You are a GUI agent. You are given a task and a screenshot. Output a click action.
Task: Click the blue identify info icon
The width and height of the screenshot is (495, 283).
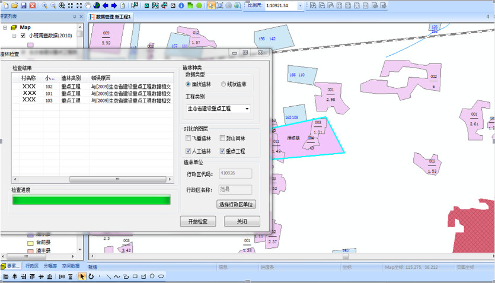click(x=181, y=5)
